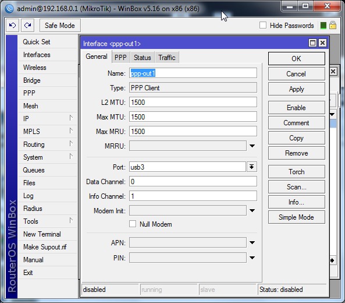Open the Port dropdown list
The width and height of the screenshot is (345, 303).
(252, 167)
